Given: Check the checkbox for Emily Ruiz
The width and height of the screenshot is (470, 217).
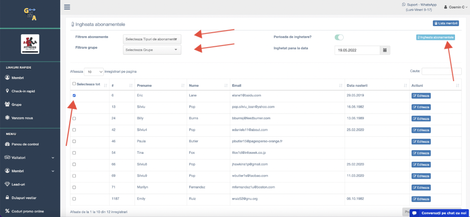Looking at the screenshot, I should point(74,199).
